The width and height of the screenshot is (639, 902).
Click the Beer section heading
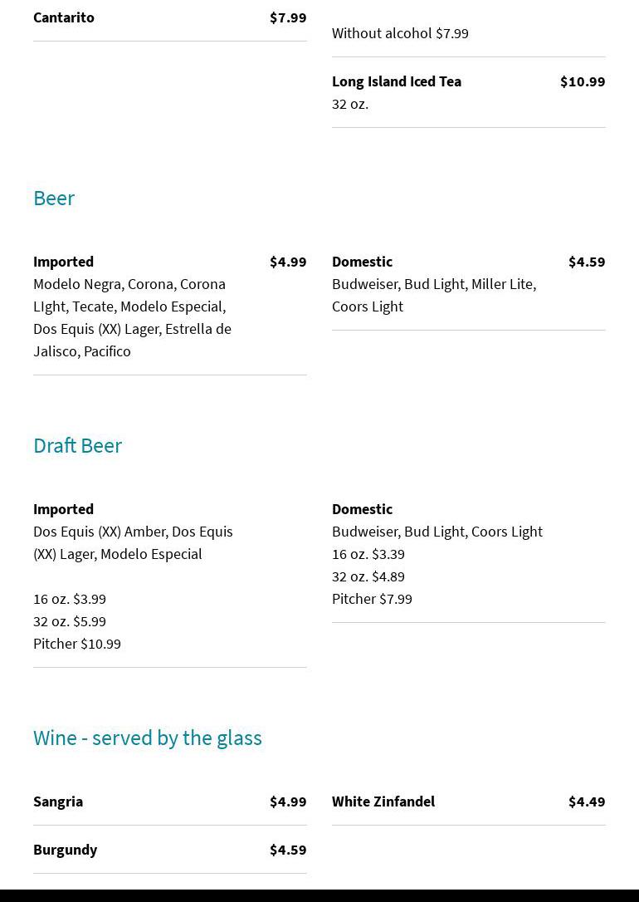click(54, 198)
